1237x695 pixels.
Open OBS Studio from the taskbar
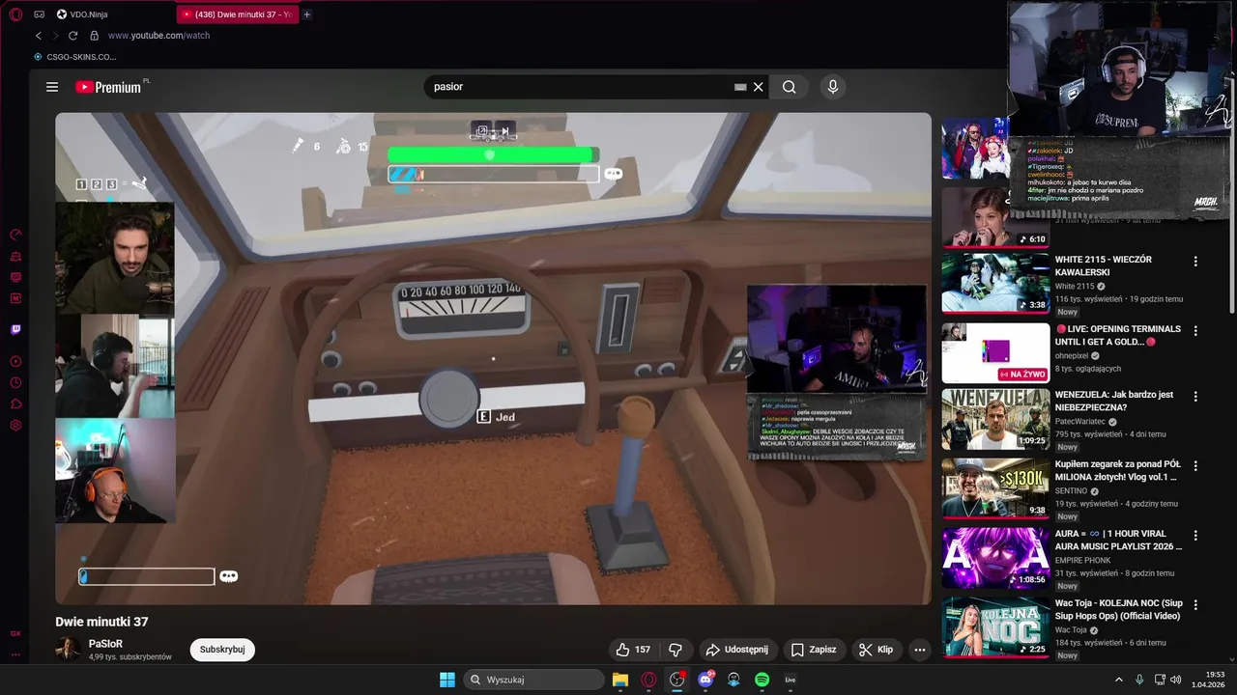coord(676,680)
